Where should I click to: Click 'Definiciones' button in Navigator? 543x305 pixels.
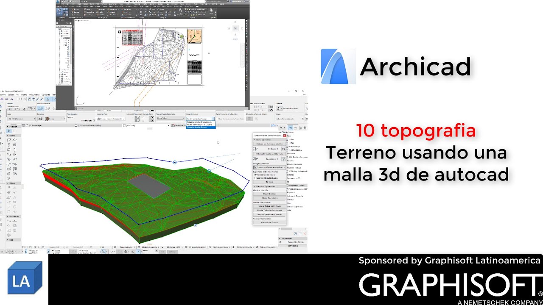point(293,246)
